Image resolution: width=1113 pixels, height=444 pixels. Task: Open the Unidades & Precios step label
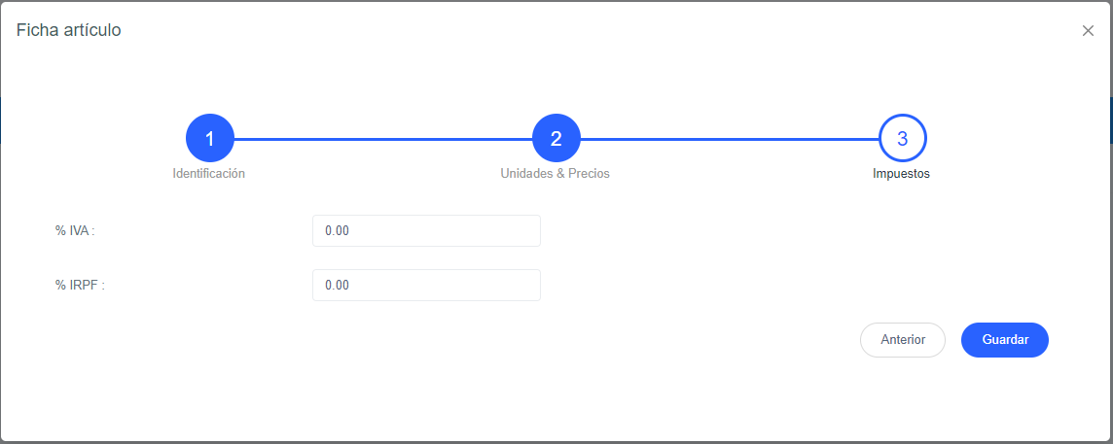tap(556, 174)
